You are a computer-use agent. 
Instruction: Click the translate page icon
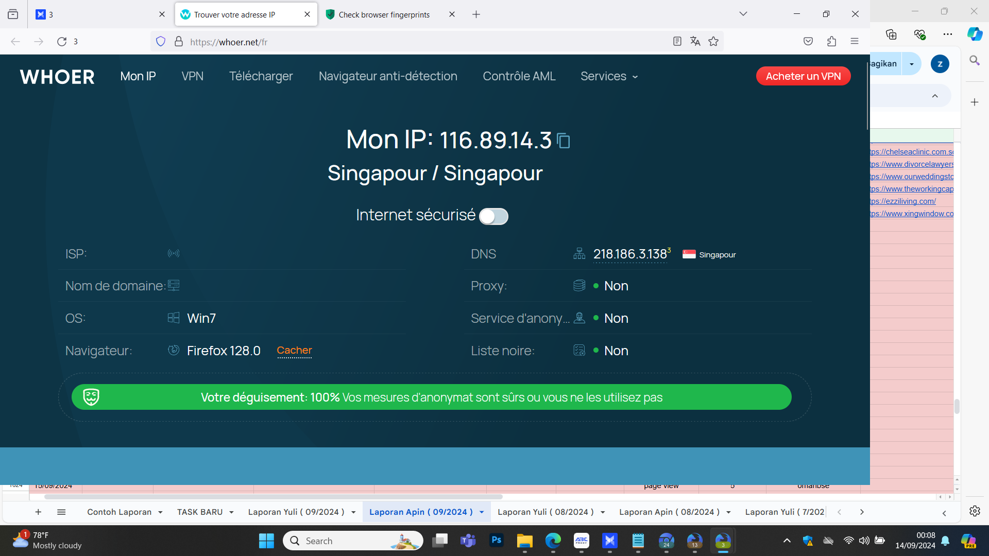coord(695,42)
